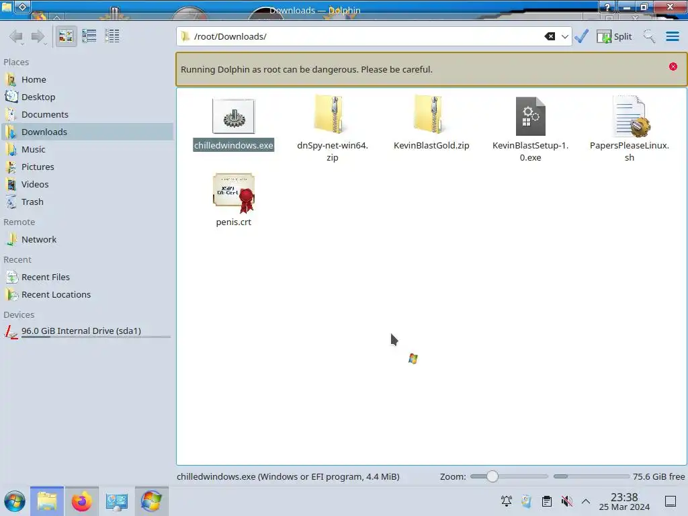The image size is (688, 516).
Task: Open Documents in Places
Action: tap(88, 114)
